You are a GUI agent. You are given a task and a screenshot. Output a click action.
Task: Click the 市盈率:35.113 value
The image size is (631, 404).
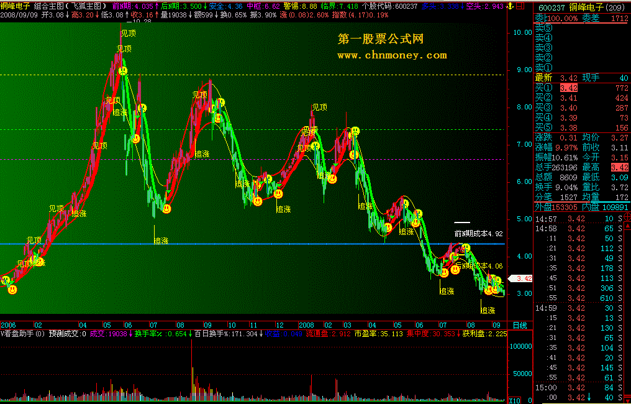(x=378, y=334)
